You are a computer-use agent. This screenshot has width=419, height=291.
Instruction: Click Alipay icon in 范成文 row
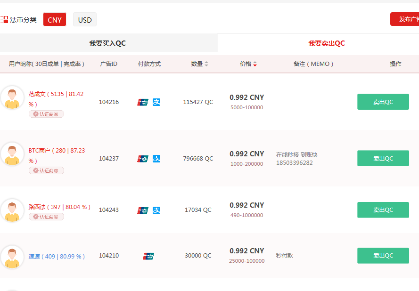[156, 102]
